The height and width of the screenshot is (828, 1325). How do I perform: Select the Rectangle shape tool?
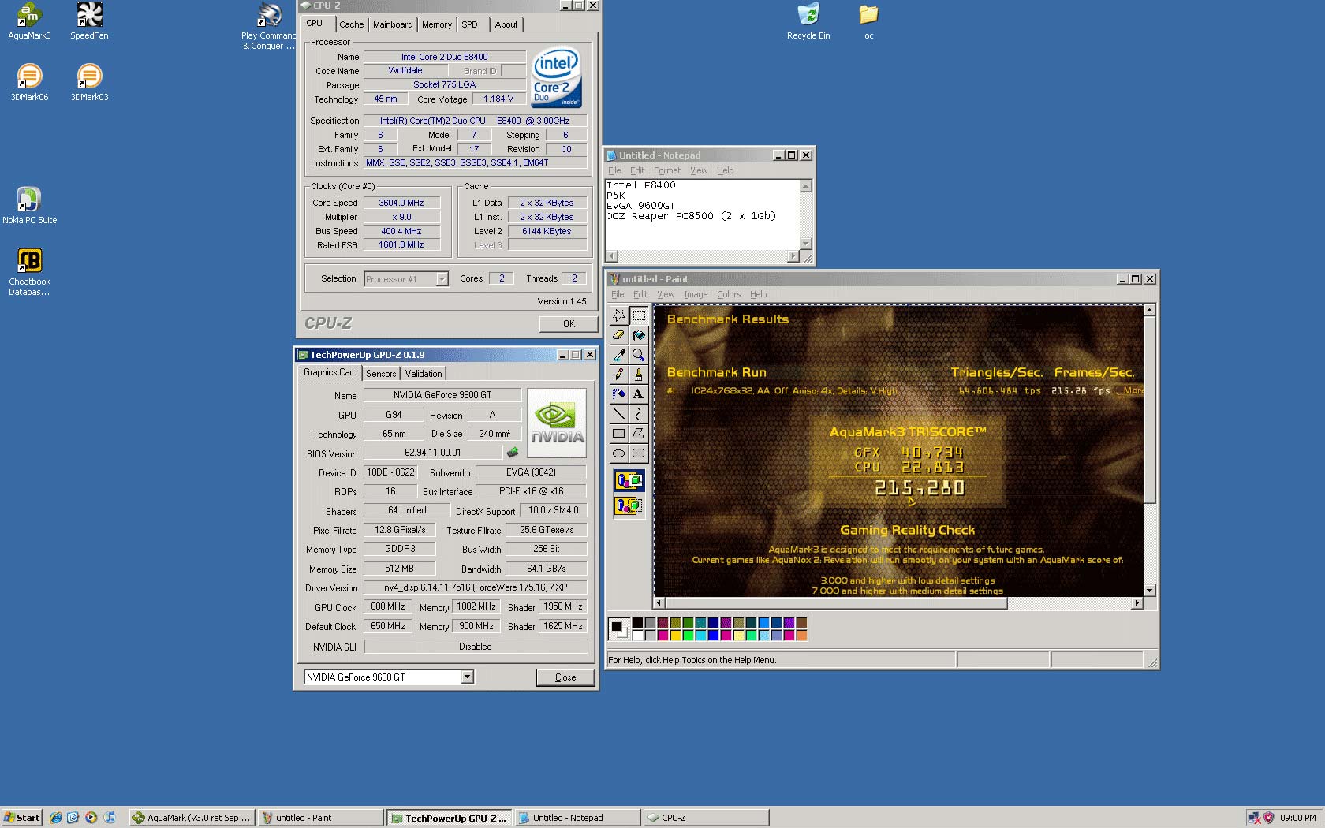click(619, 434)
